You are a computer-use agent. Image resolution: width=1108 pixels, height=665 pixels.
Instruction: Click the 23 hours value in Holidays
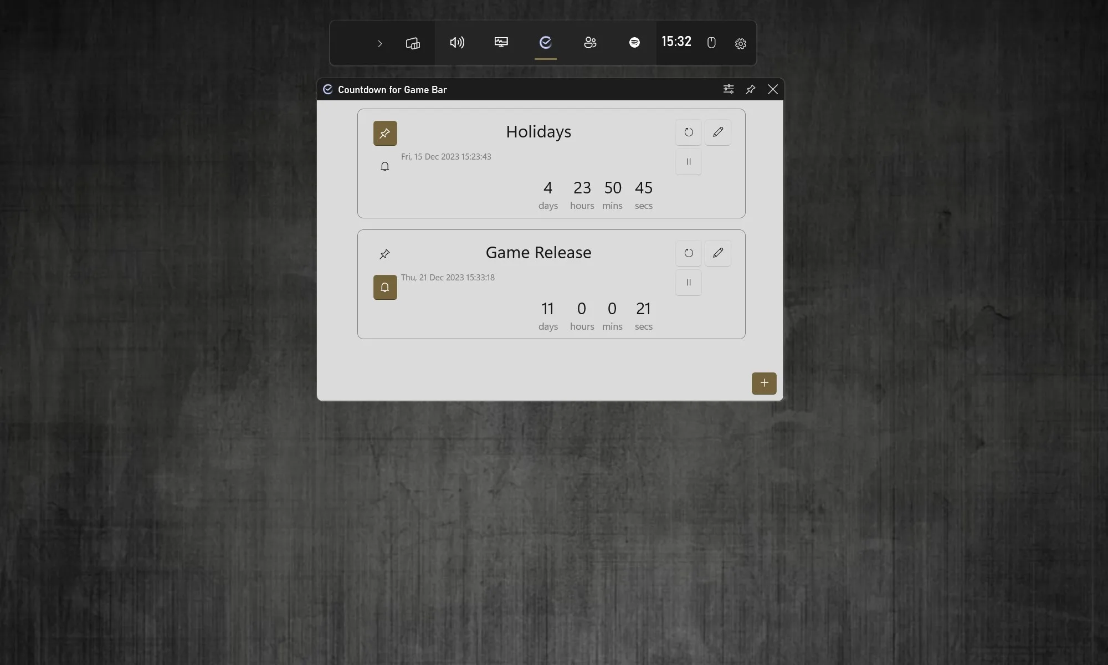point(582,188)
